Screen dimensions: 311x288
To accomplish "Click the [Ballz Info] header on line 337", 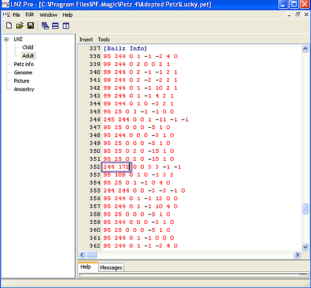I will click(125, 49).
